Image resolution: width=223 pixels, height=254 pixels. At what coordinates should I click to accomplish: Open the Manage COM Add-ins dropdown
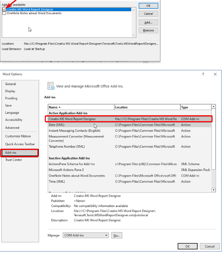tap(86, 235)
